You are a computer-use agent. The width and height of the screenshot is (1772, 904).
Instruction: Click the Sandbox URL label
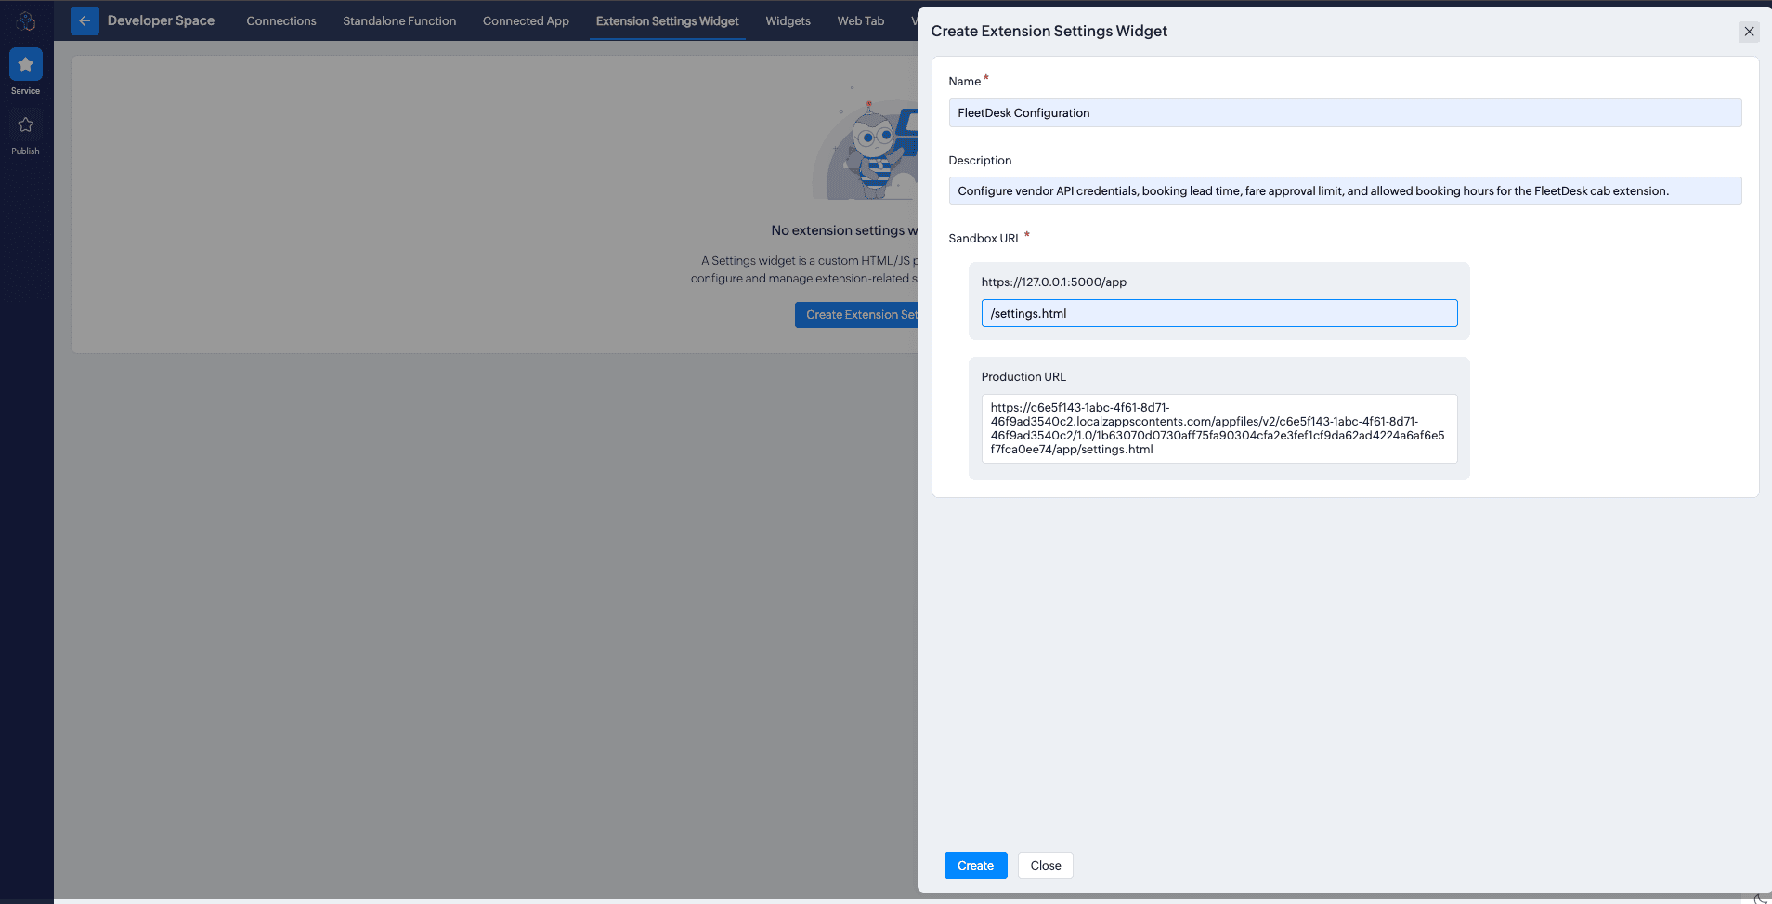pyautogui.click(x=984, y=239)
